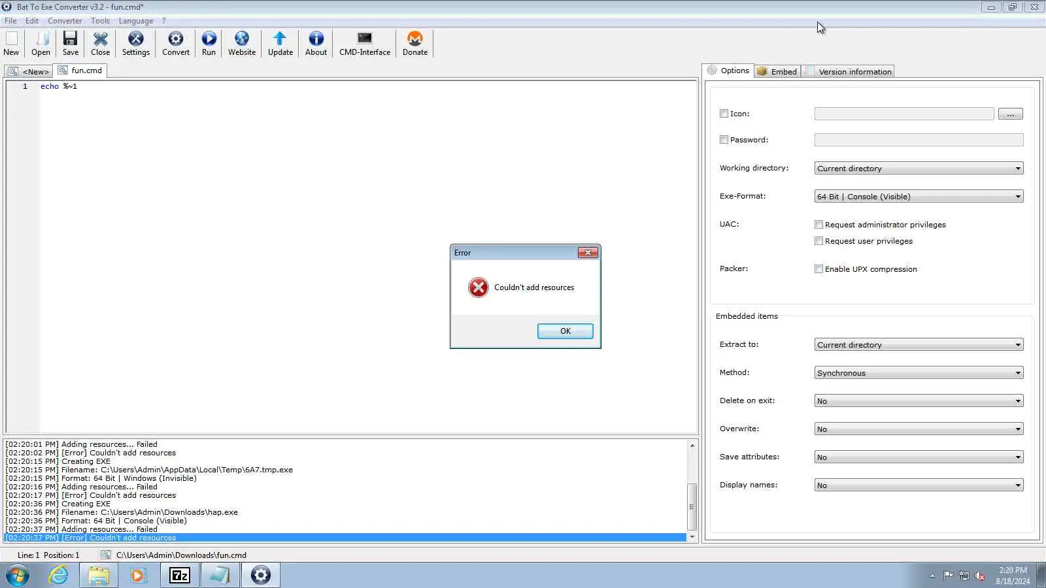1046x588 pixels.
Task: Click the network icon in the system tray
Action: point(964,576)
